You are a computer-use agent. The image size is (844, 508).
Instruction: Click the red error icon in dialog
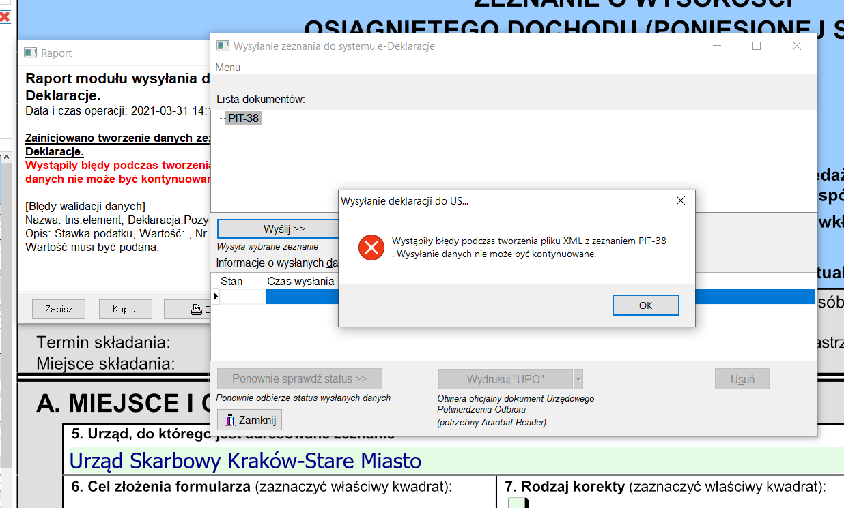point(371,248)
